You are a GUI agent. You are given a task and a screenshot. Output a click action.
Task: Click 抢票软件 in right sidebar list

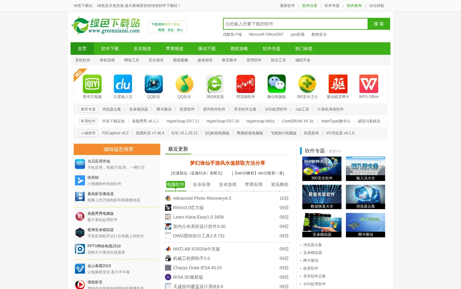click(x=311, y=268)
